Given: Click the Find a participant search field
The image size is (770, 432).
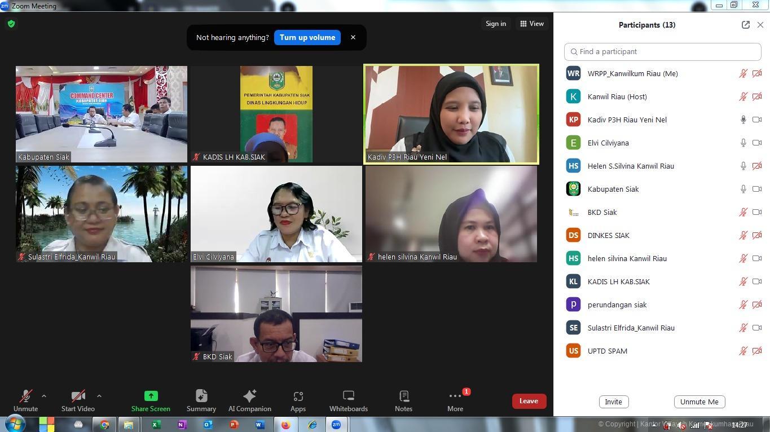Looking at the screenshot, I should (663, 51).
